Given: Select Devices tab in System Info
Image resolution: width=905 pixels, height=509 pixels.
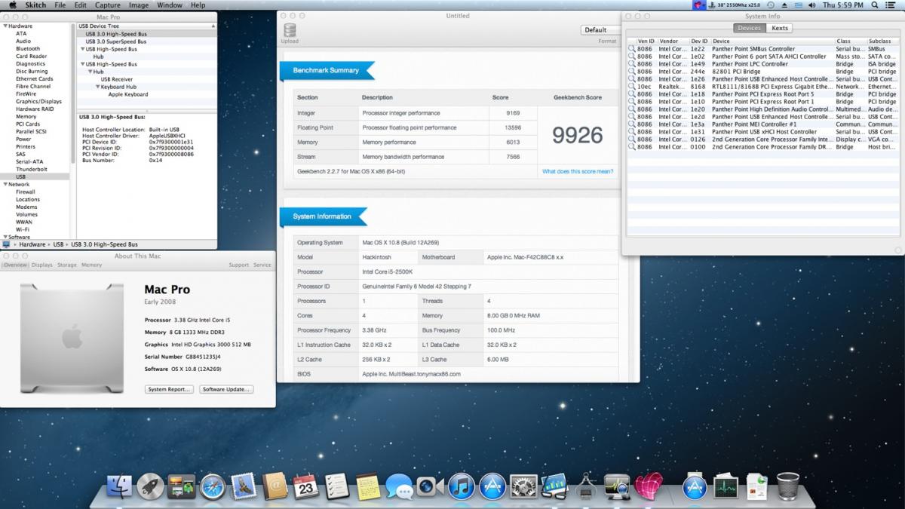Looking at the screenshot, I should (749, 28).
